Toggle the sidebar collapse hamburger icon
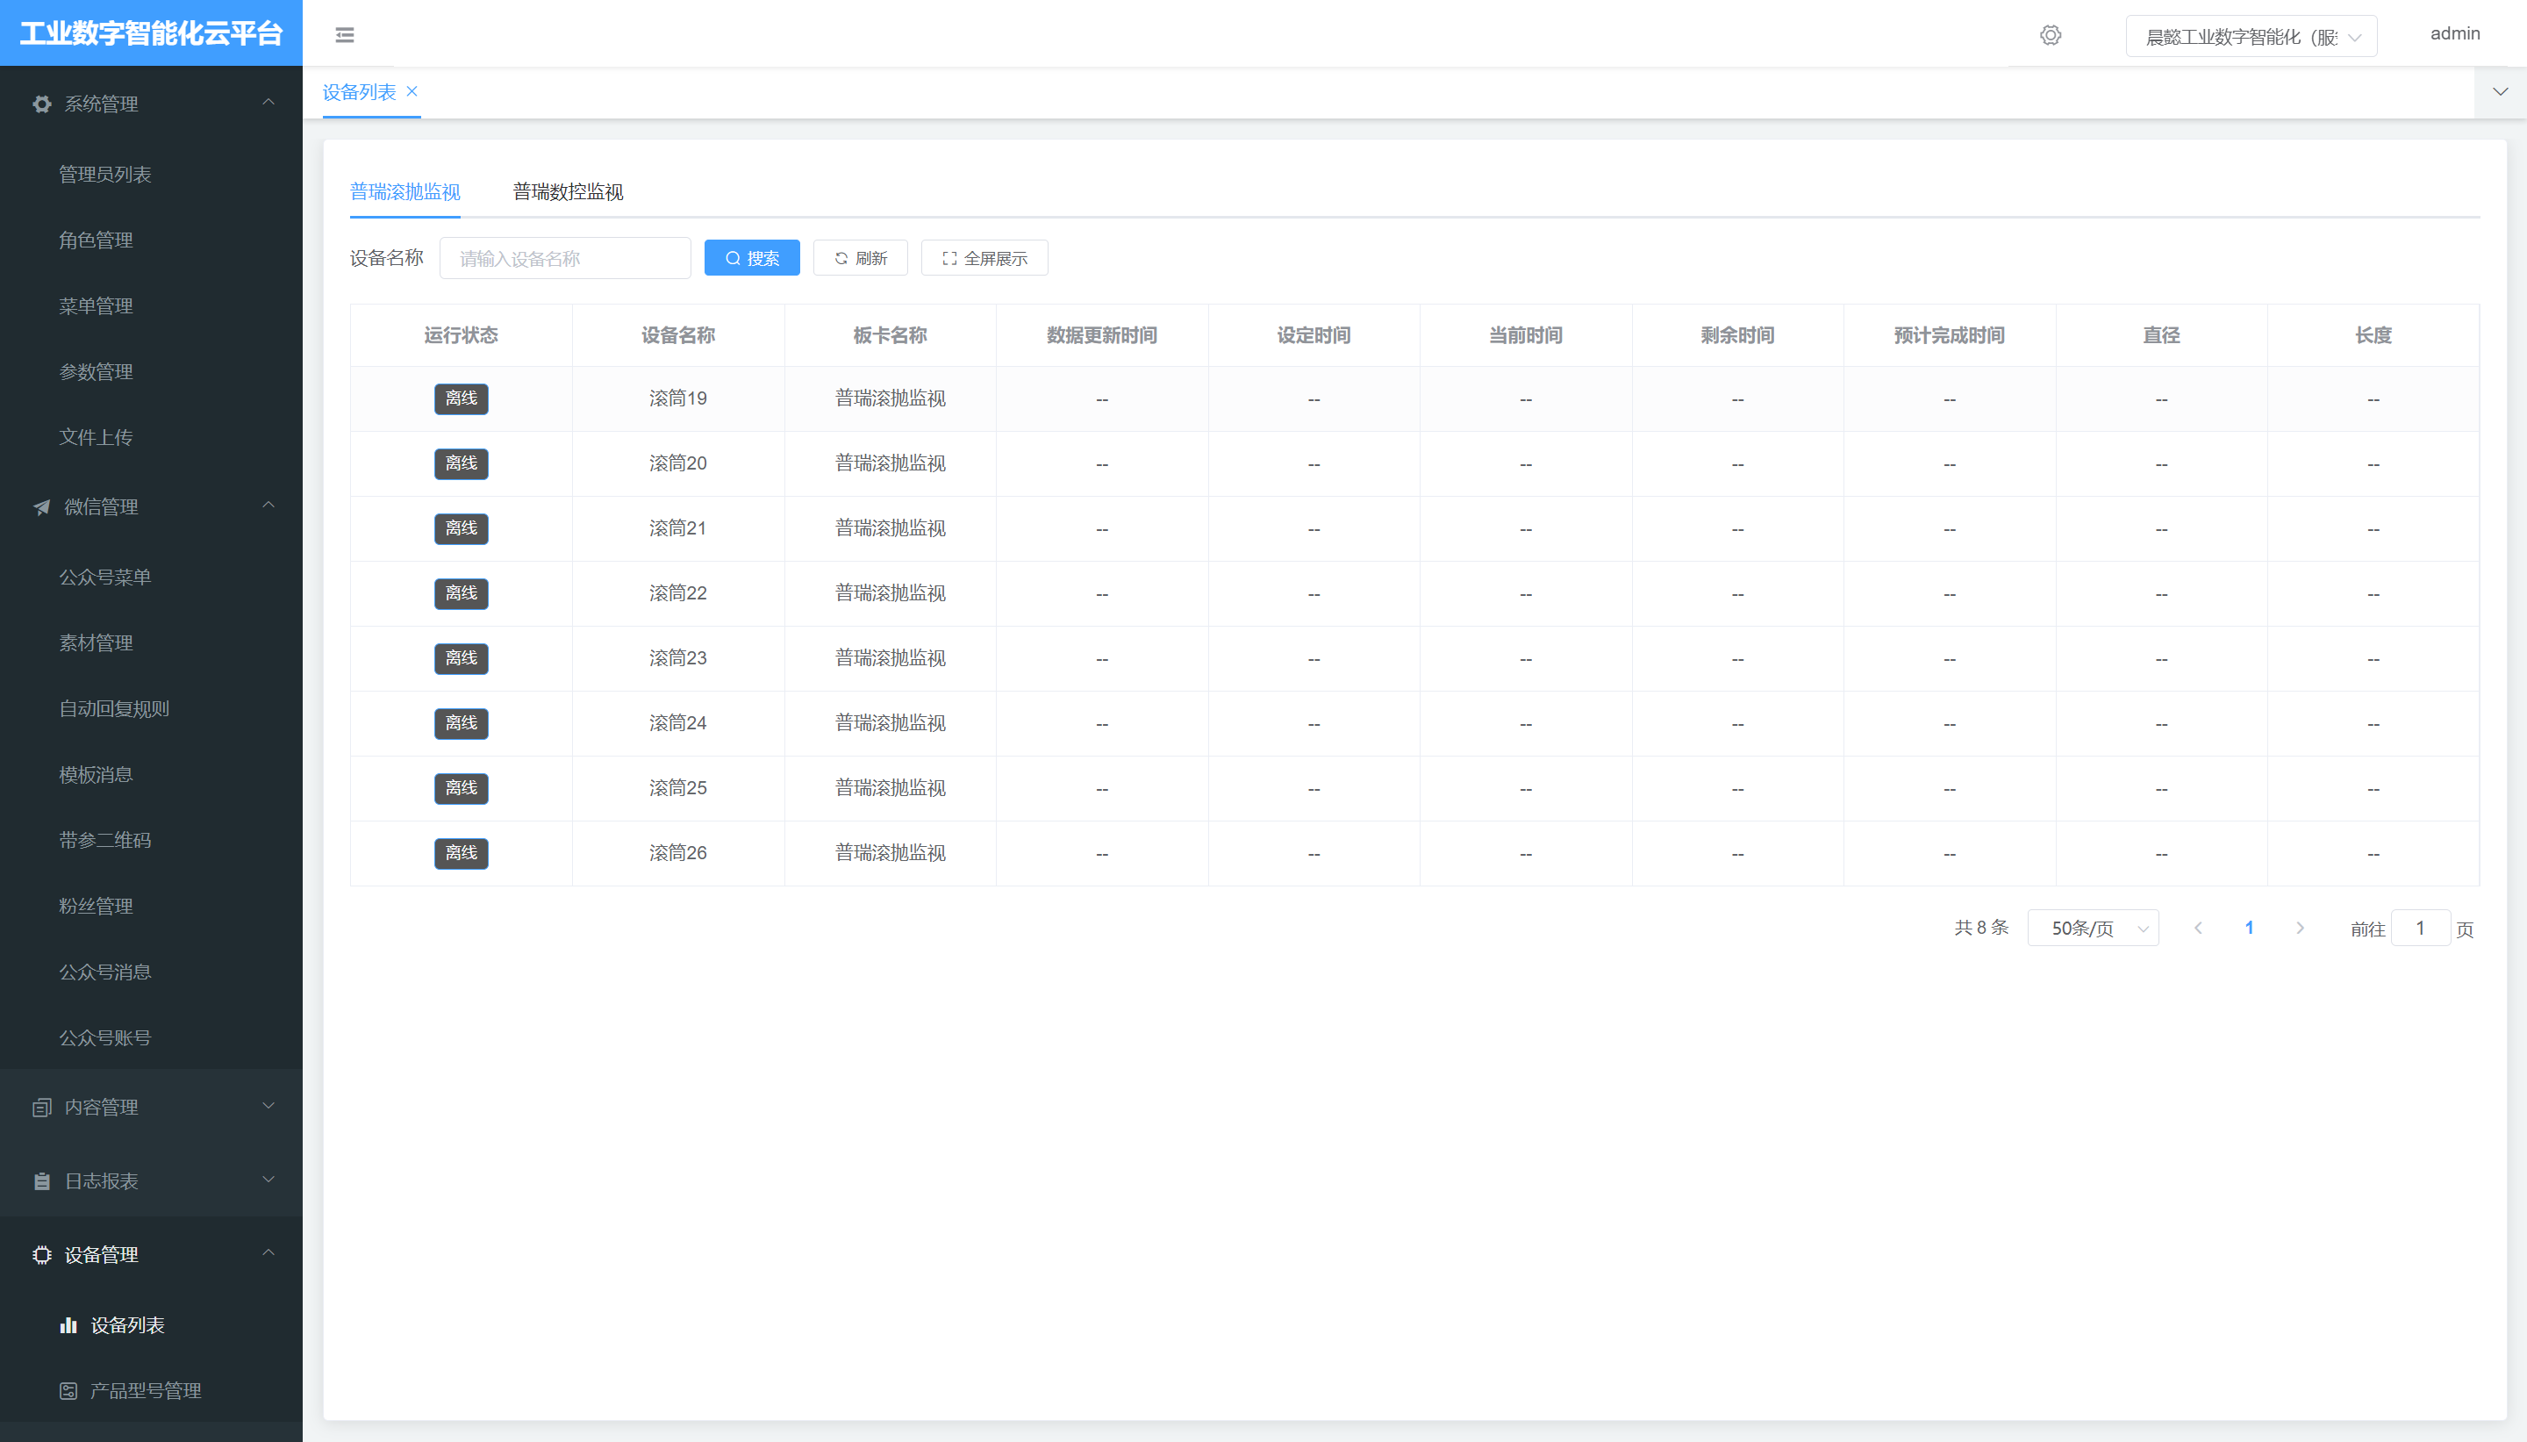2527x1442 pixels. pyautogui.click(x=345, y=36)
